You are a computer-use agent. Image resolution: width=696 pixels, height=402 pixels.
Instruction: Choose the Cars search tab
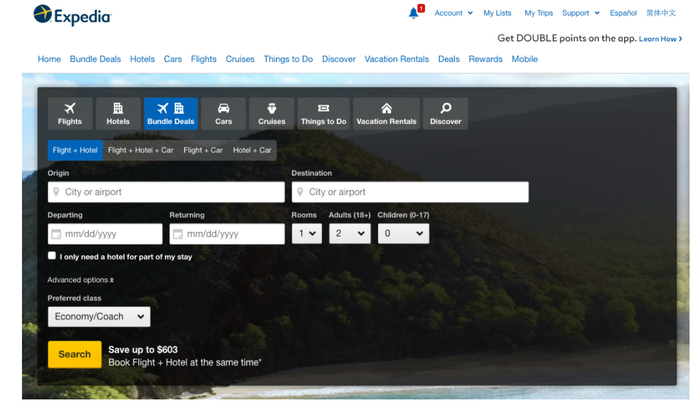[223, 114]
